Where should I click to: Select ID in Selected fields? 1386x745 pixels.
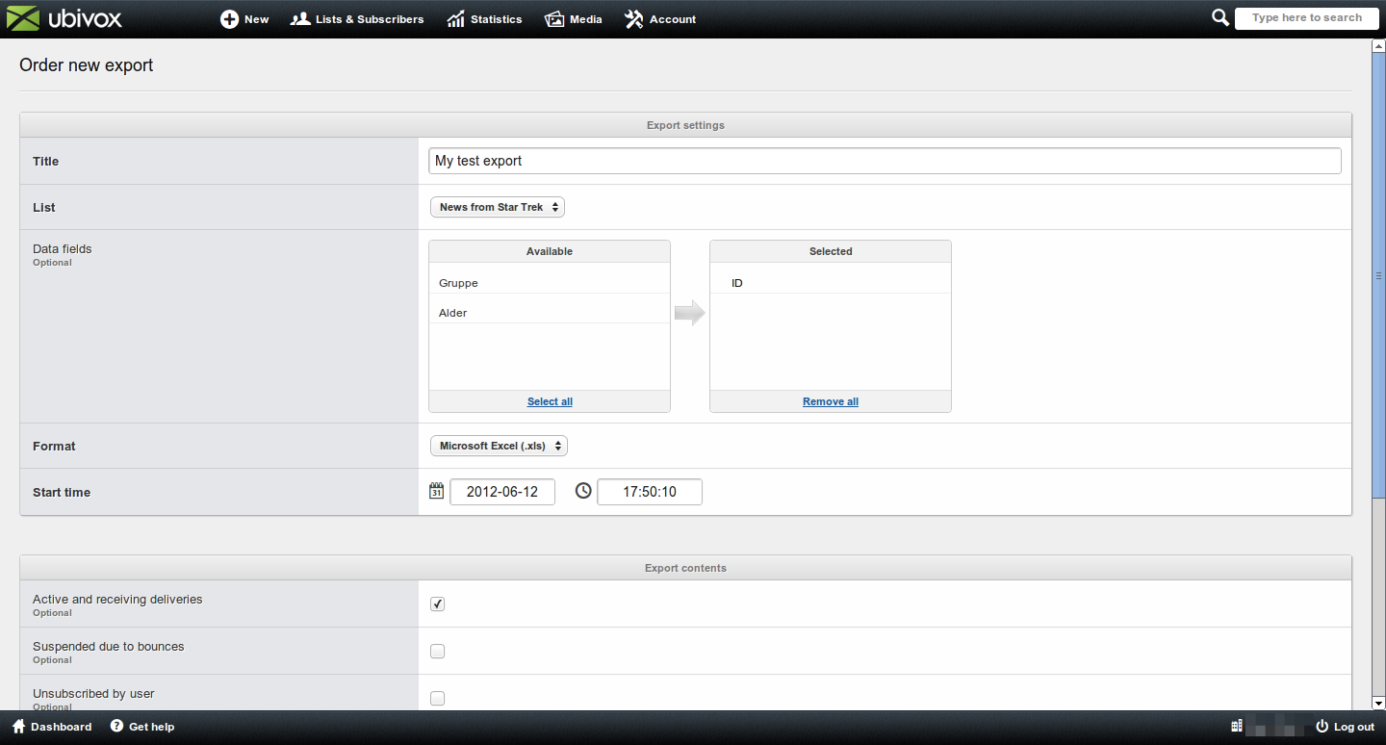(830, 283)
